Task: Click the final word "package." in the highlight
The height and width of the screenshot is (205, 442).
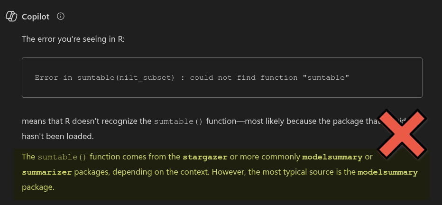Action: [x=38, y=187]
